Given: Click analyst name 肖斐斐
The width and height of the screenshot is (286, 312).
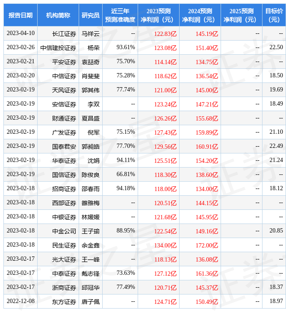Looking at the screenshot, I should tap(91, 76).
